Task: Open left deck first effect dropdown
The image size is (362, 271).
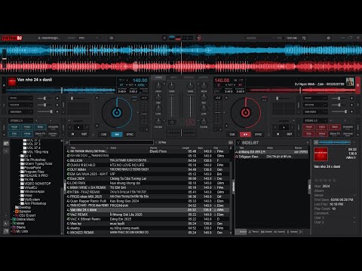Action: [x=20, y=98]
